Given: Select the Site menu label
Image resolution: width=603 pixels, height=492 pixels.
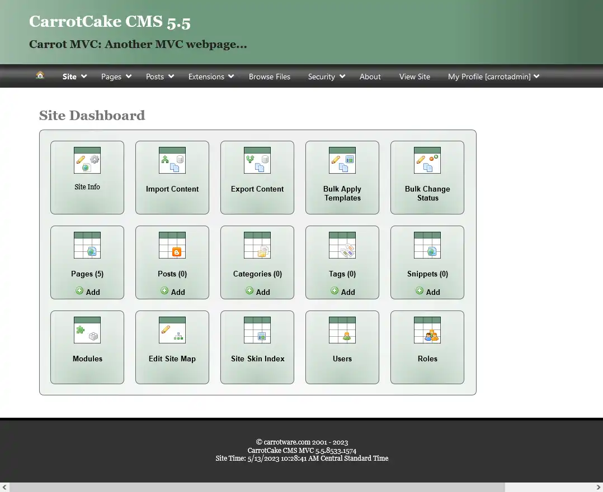Looking at the screenshot, I should [69, 77].
